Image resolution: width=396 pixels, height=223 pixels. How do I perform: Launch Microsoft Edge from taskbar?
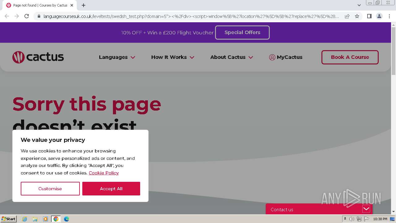pos(66,219)
